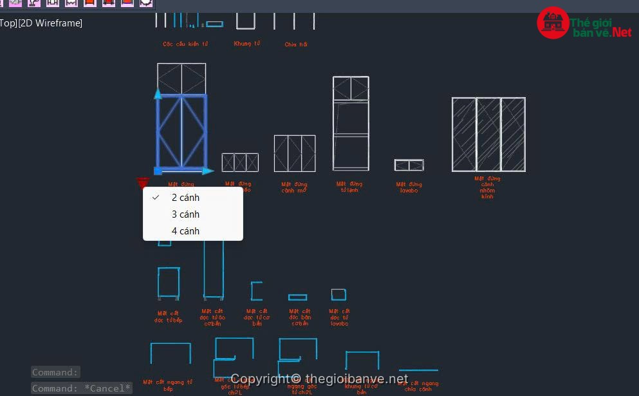Click the upward blue stretch arrow grip

(x=158, y=94)
